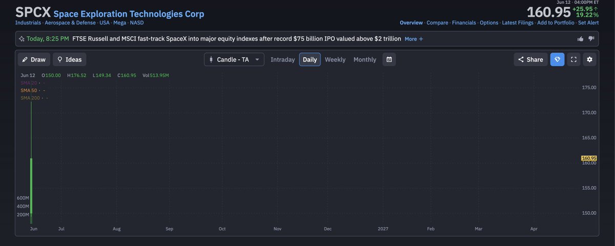
Task: Open the calendar date range picker
Action: coord(389,59)
